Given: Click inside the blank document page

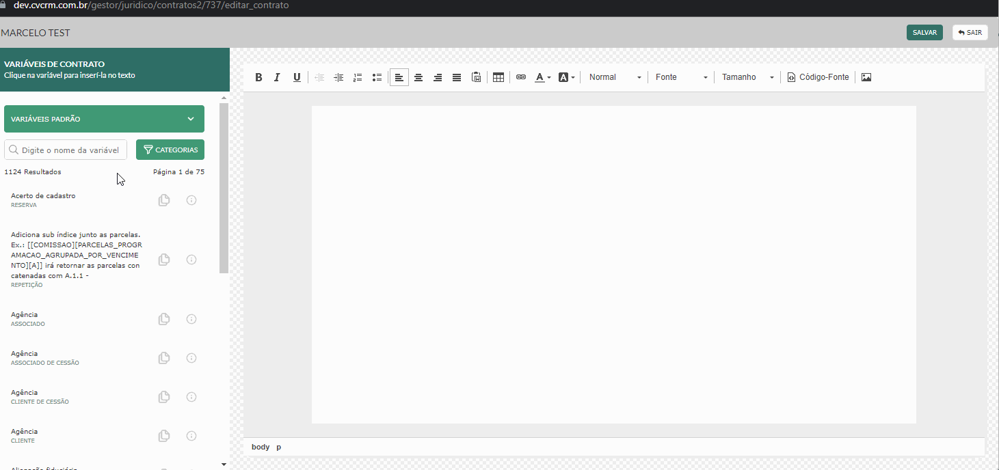Looking at the screenshot, I should point(613,264).
